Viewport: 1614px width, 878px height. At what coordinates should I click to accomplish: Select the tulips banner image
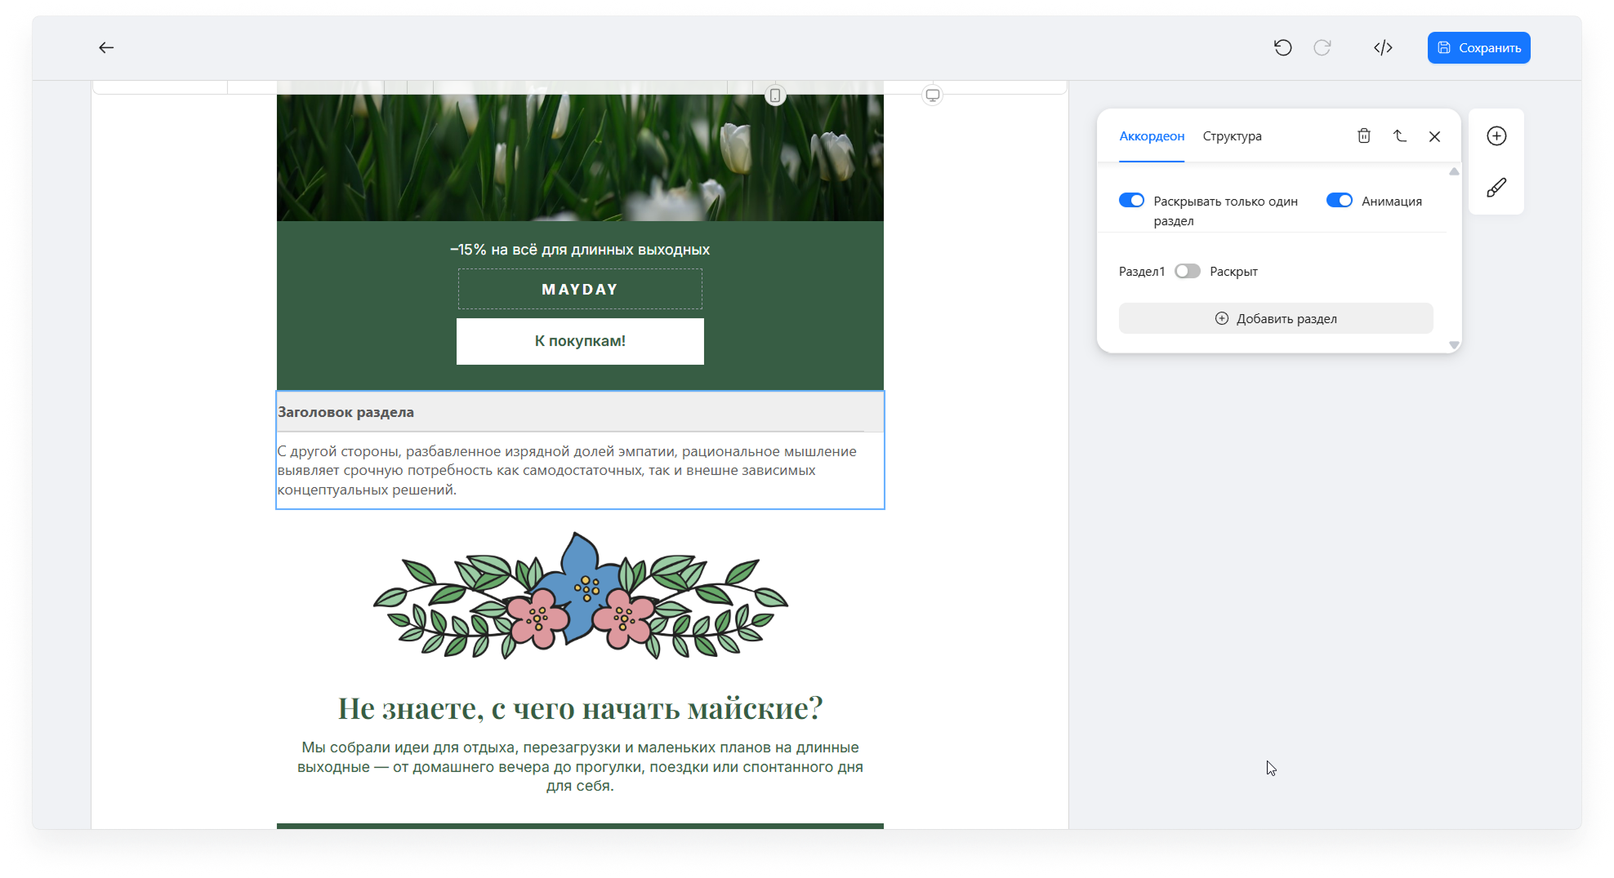pyautogui.click(x=579, y=157)
